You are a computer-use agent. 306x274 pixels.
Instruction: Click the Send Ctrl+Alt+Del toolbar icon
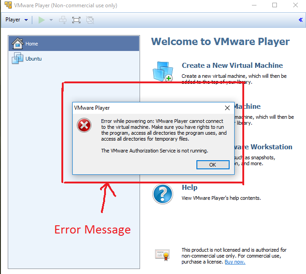pyautogui.click(x=63, y=20)
